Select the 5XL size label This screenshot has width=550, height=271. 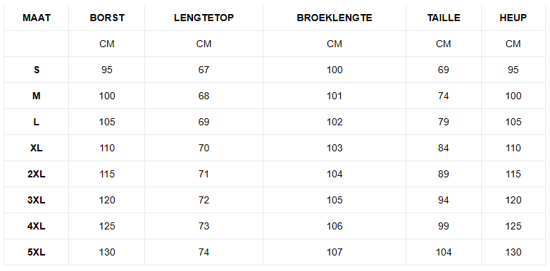37,252
